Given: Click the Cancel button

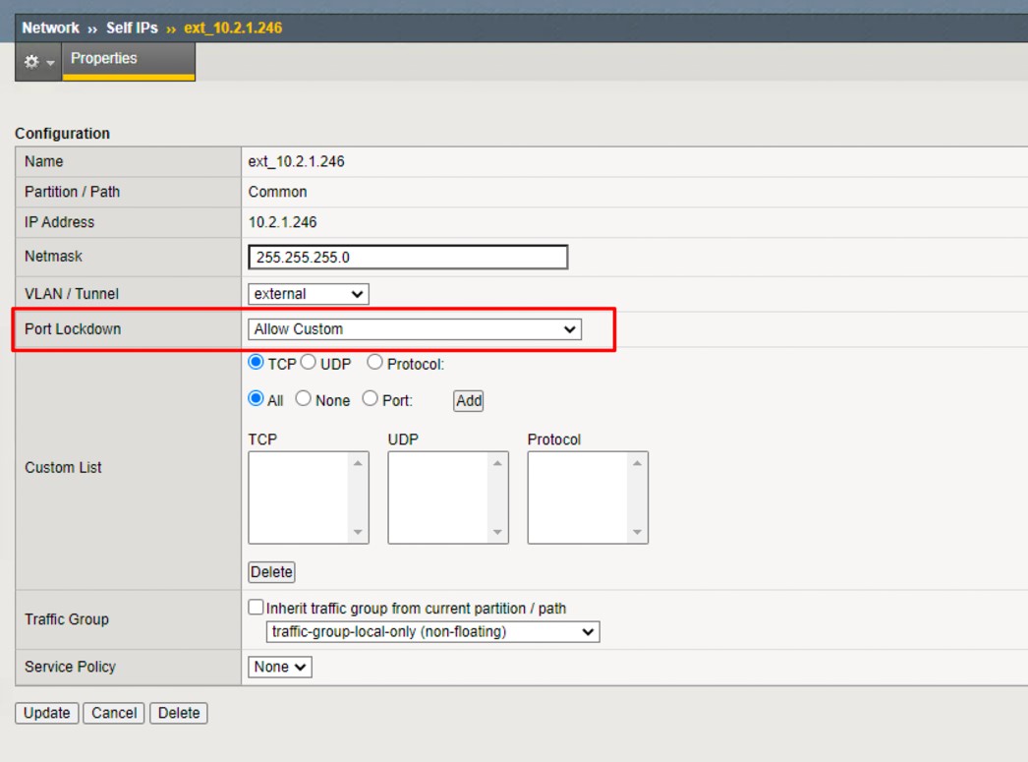Looking at the screenshot, I should (x=115, y=713).
